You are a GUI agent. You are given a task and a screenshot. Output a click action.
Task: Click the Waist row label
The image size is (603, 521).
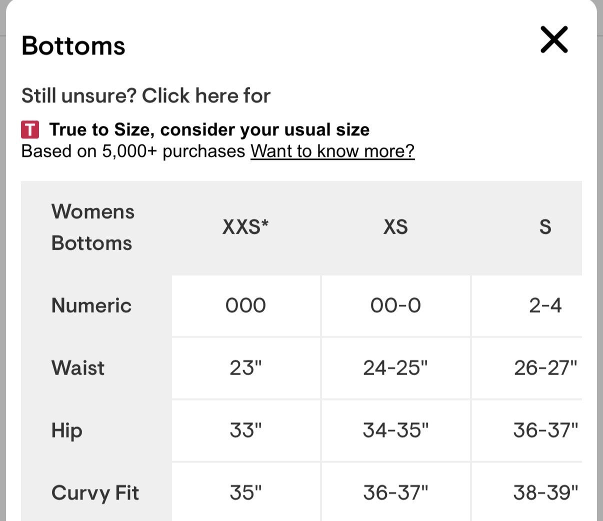[78, 368]
